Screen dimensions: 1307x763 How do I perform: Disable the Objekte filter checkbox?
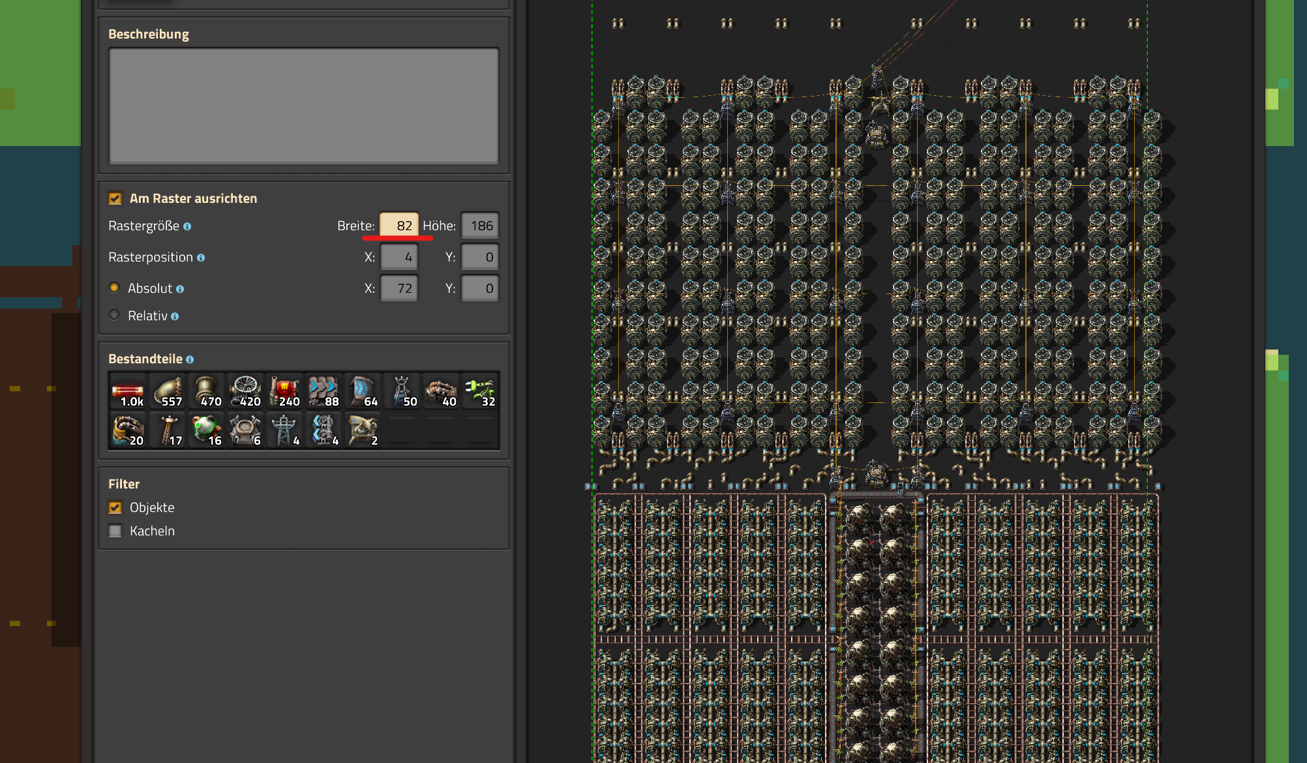[115, 507]
